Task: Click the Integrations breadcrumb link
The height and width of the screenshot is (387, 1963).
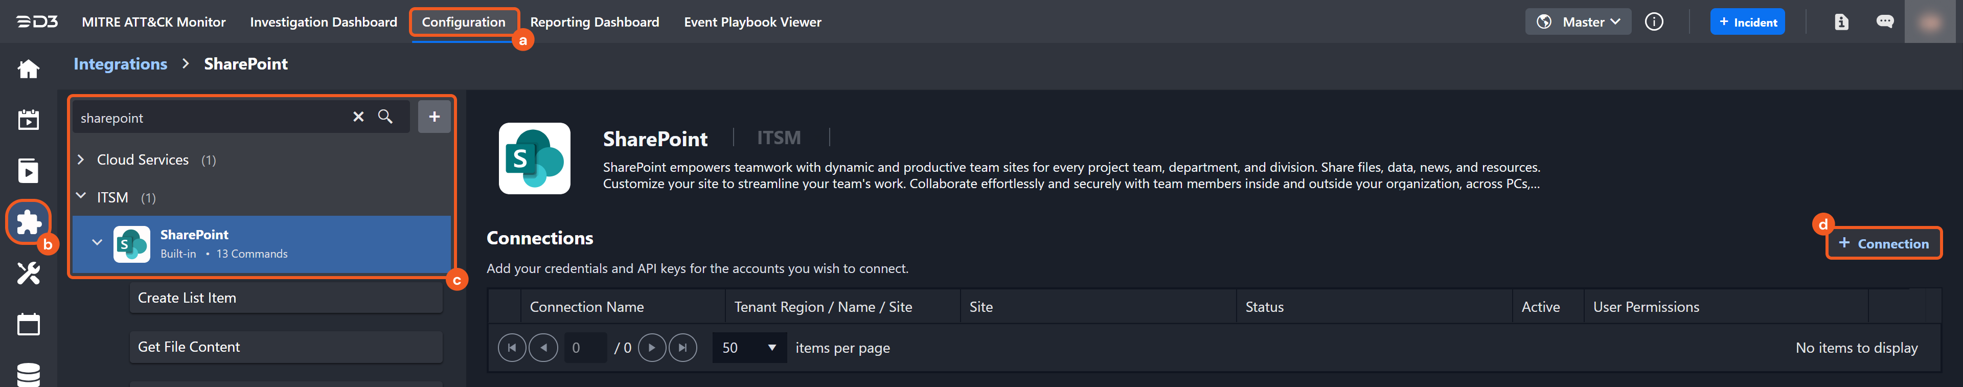Action: (x=121, y=64)
